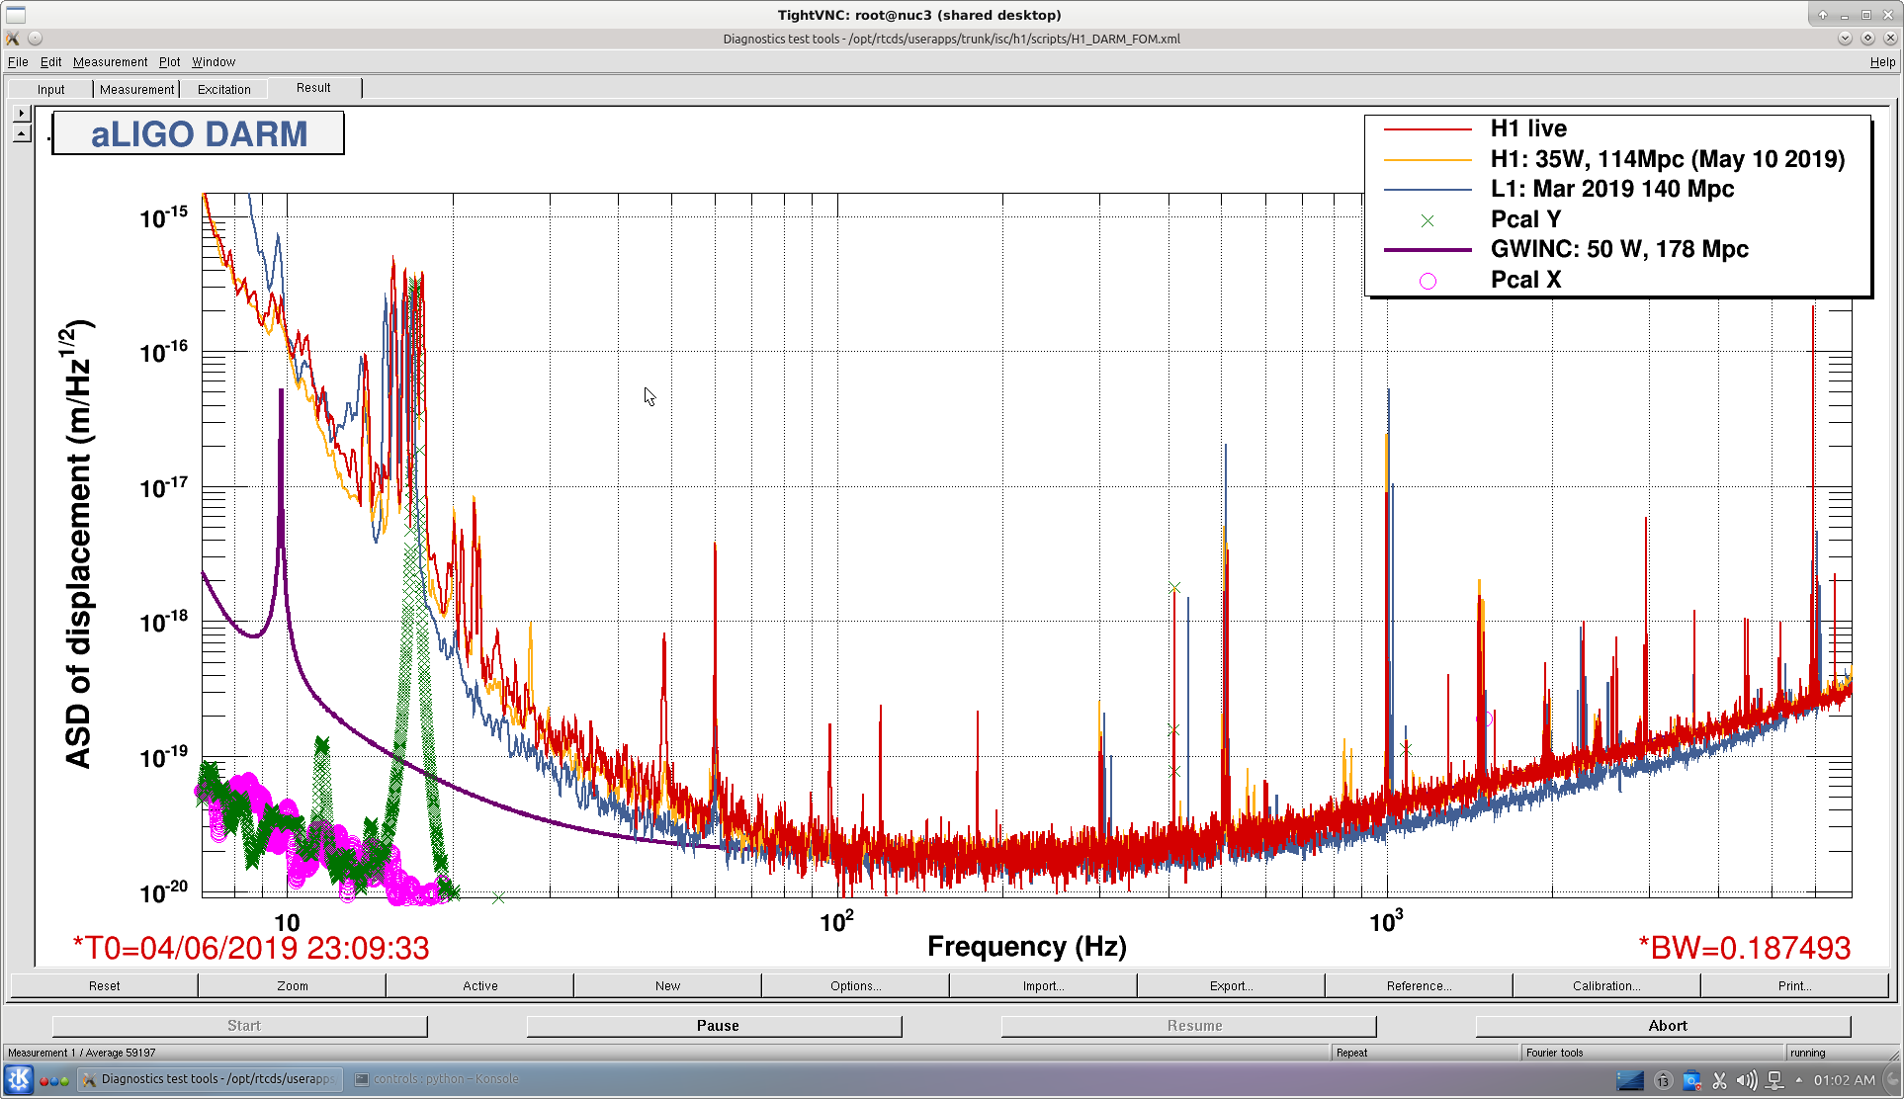Open the KDE application launcher
Viewport: 1904px width, 1099px height.
19,1080
